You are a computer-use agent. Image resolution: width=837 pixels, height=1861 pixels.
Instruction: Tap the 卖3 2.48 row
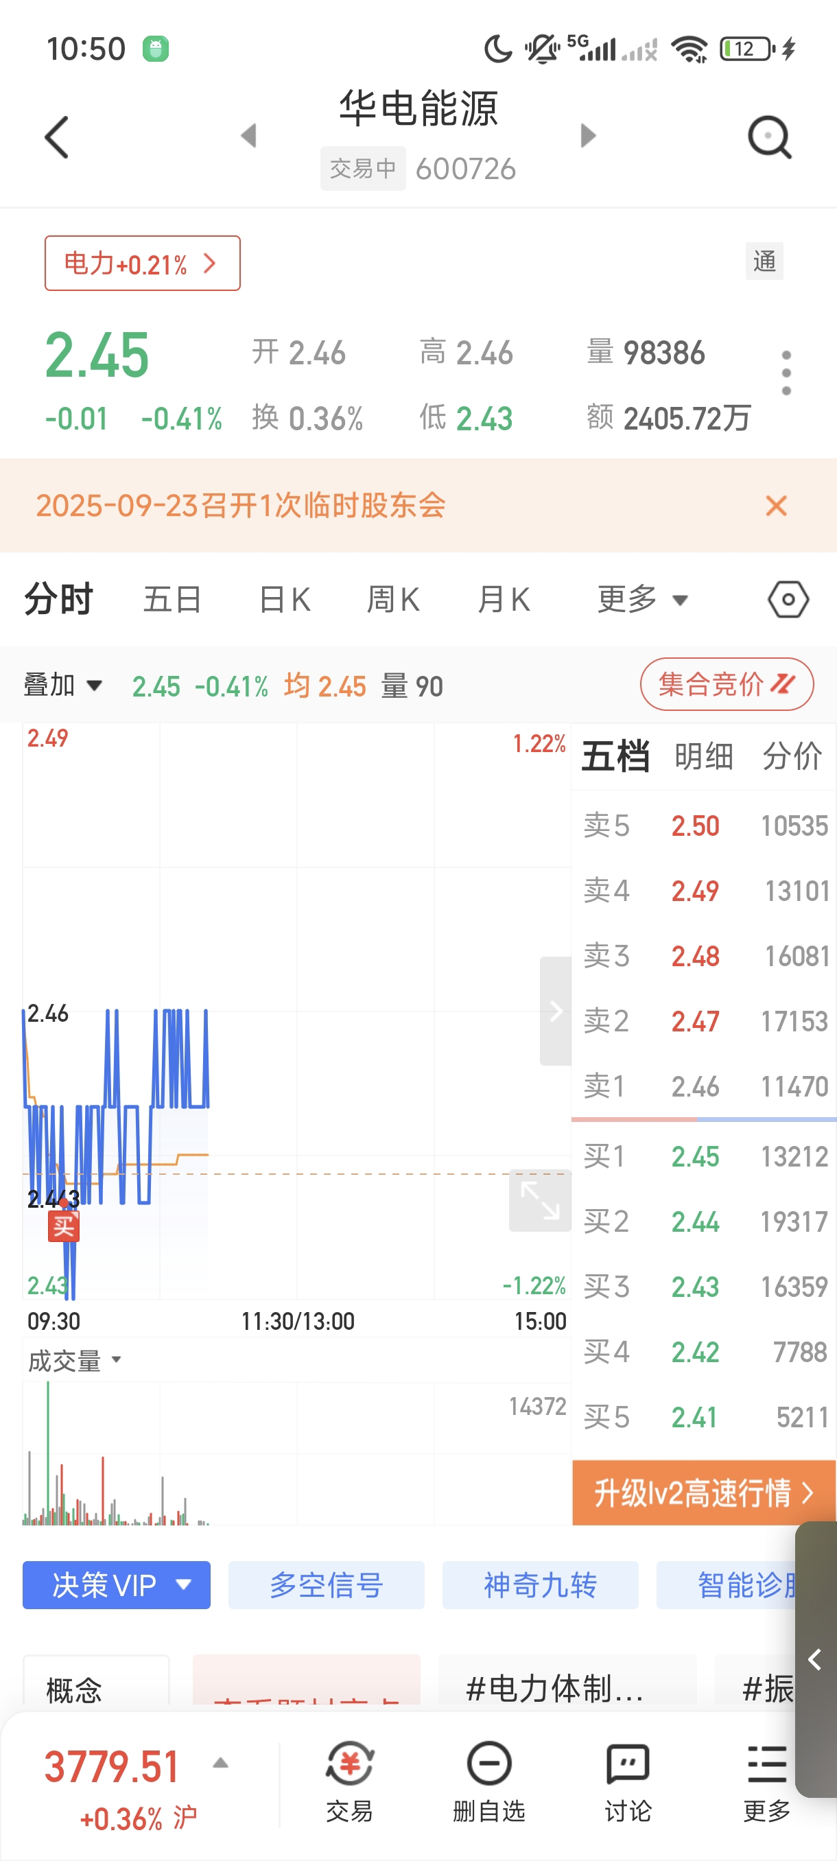pyautogui.click(x=704, y=956)
